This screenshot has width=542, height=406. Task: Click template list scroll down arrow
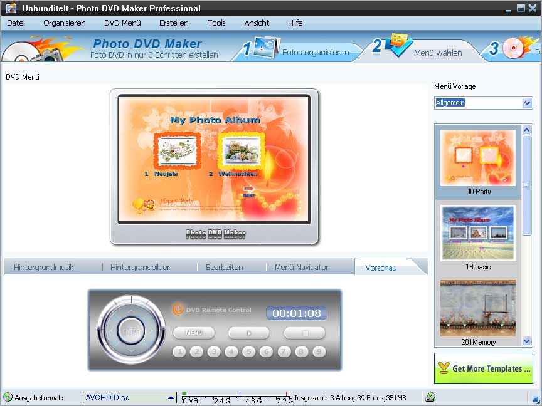[526, 341]
